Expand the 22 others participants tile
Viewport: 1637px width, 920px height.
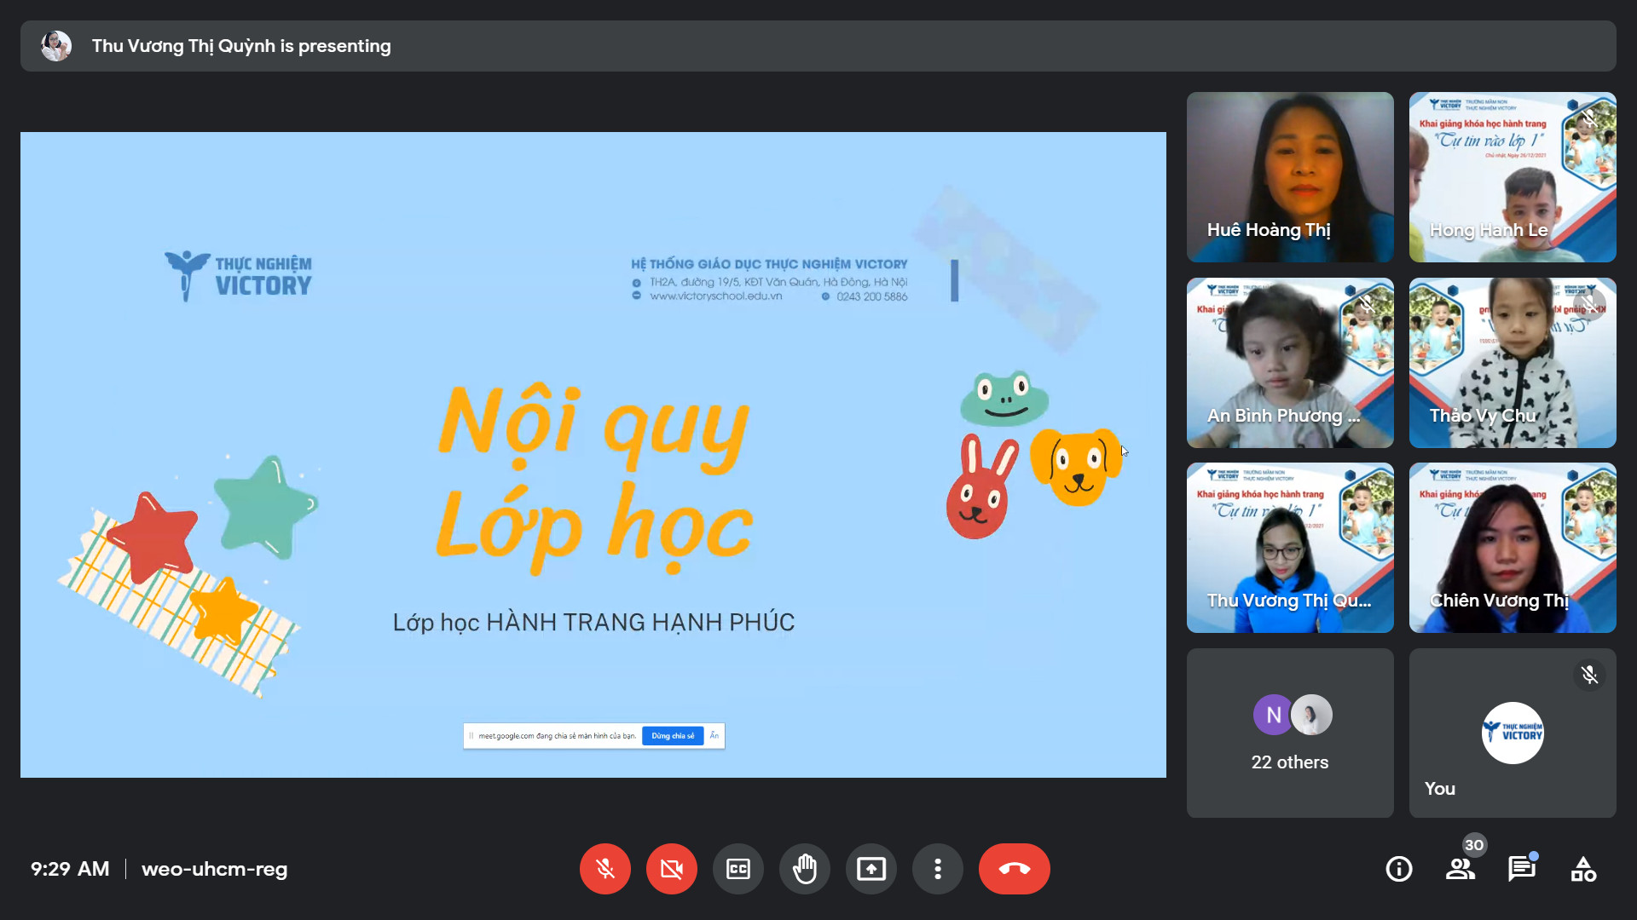(x=1289, y=733)
